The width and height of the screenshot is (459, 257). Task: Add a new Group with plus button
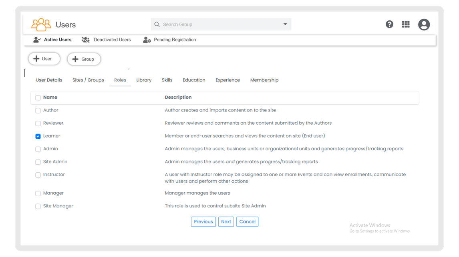tap(84, 59)
